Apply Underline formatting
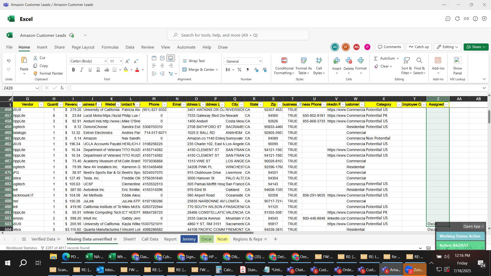491x276 pixels. (90, 70)
